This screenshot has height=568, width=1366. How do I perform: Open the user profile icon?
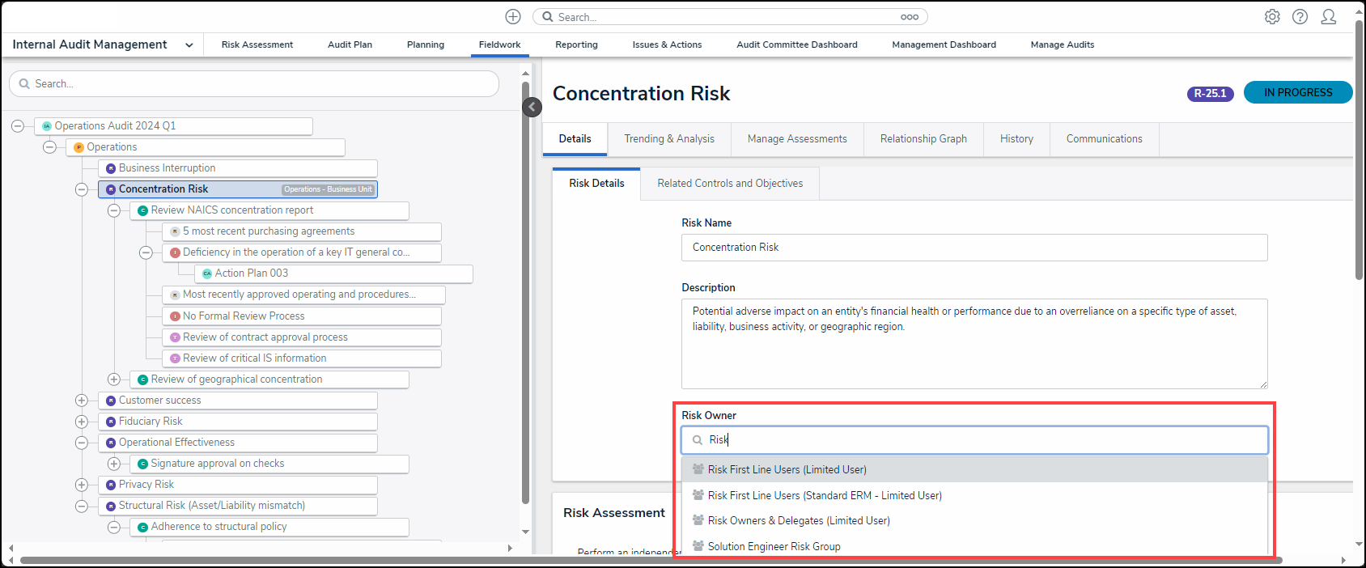coord(1328,17)
